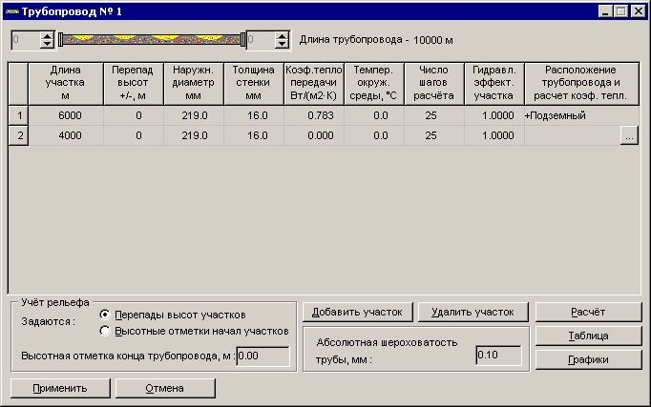Click row 1 ambient temperature cell '0.0'
Image resolution: width=651 pixels, height=407 pixels.
(x=374, y=115)
